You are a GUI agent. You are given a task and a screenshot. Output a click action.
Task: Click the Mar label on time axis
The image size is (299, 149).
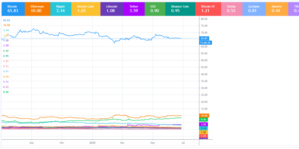(123, 142)
